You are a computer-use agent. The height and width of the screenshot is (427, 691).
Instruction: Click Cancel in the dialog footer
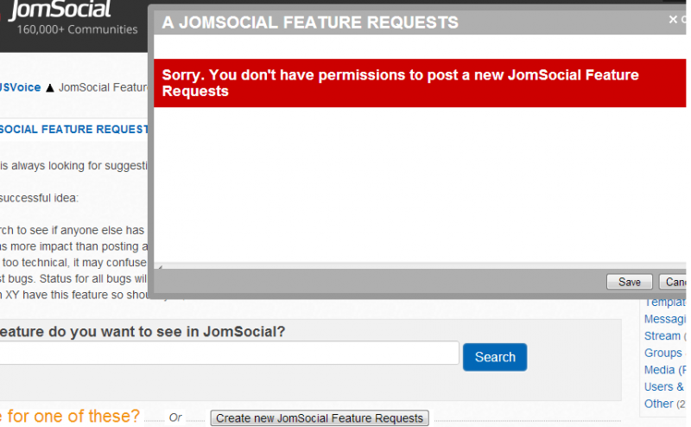pyautogui.click(x=675, y=282)
